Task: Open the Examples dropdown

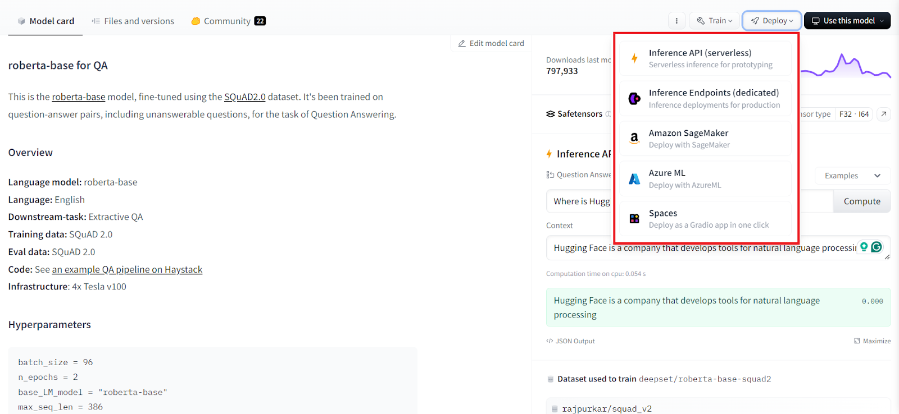Action: [853, 176]
